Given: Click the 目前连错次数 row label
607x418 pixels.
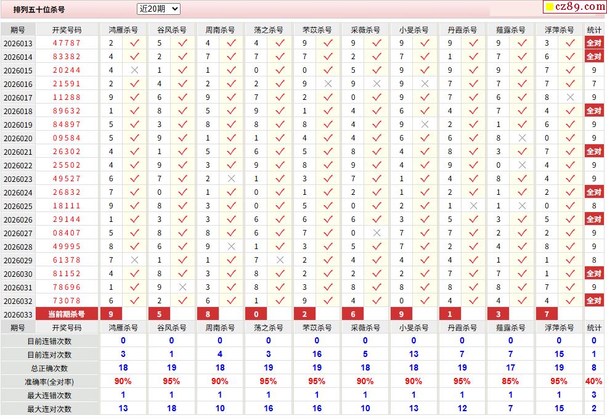Looking at the screenshot, I should [49, 342].
